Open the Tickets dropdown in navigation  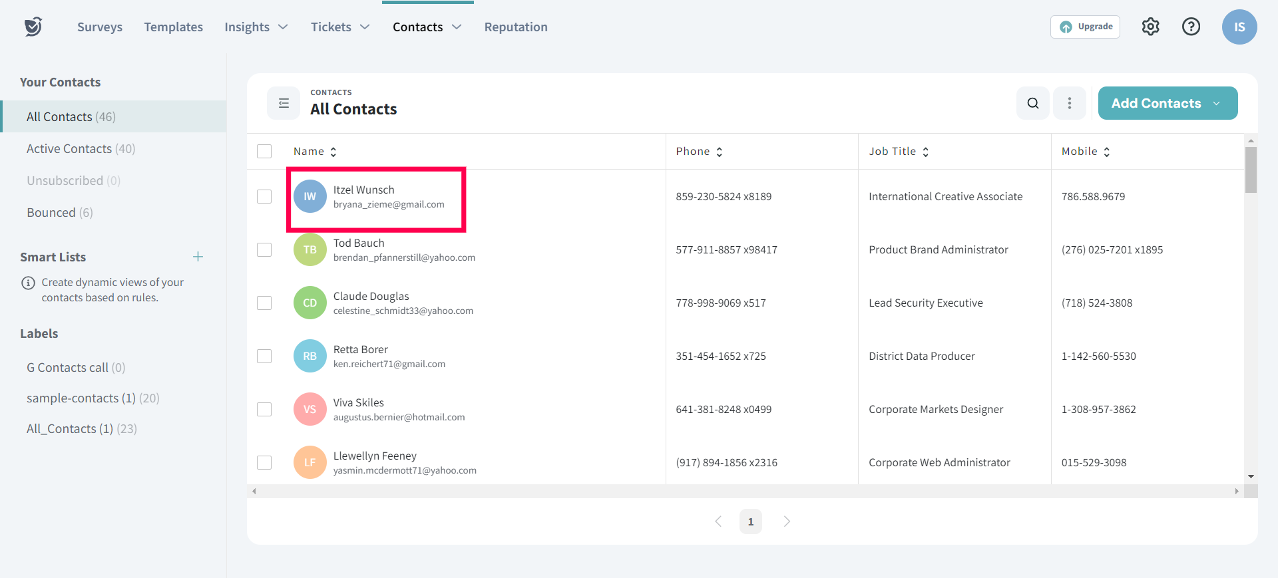tap(339, 27)
